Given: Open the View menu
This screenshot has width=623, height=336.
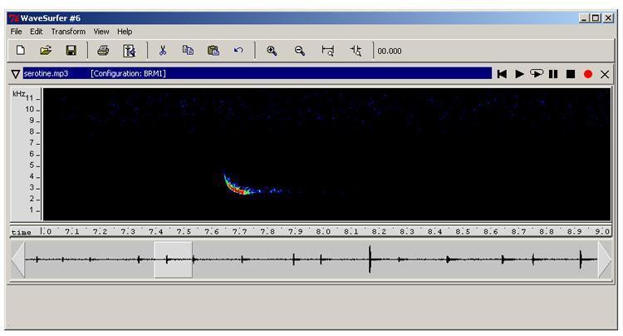Looking at the screenshot, I should pyautogui.click(x=101, y=32).
